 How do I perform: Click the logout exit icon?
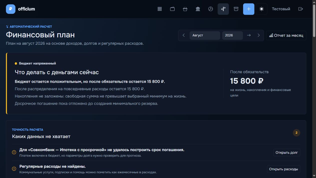click(301, 9)
